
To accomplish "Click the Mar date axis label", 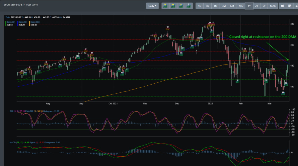I will [270, 103].
